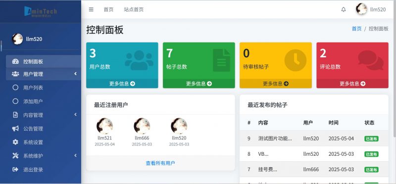Image resolution: width=396 pixels, height=184 pixels.
Task: Click the circle icon next to 添加用户
Action: (x=15, y=101)
